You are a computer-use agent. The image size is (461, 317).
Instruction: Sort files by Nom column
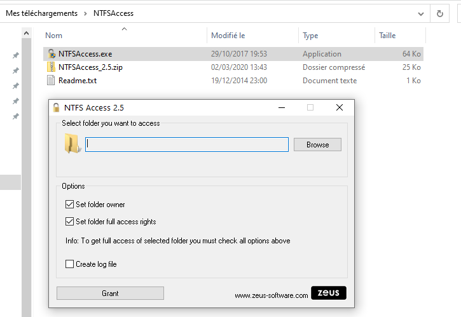53,36
